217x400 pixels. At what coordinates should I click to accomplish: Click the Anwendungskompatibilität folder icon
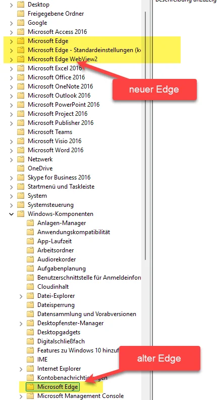[30, 232]
